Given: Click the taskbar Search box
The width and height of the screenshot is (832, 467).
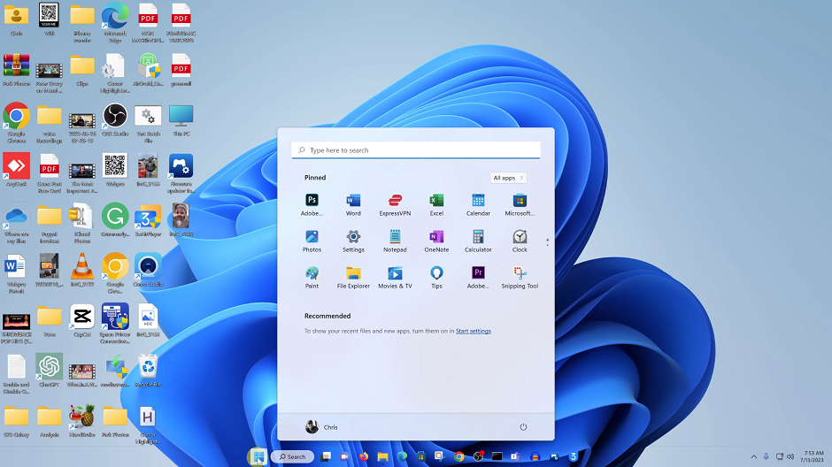Looking at the screenshot, I should click(292, 456).
